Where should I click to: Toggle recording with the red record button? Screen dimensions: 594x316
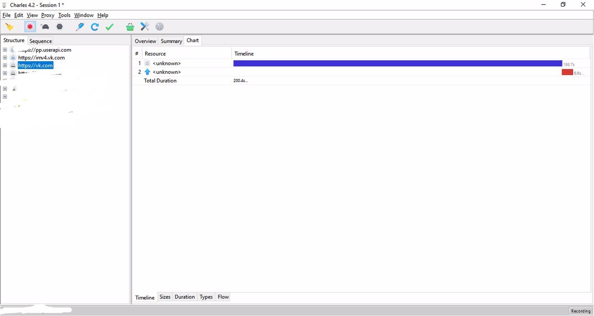pos(30,27)
